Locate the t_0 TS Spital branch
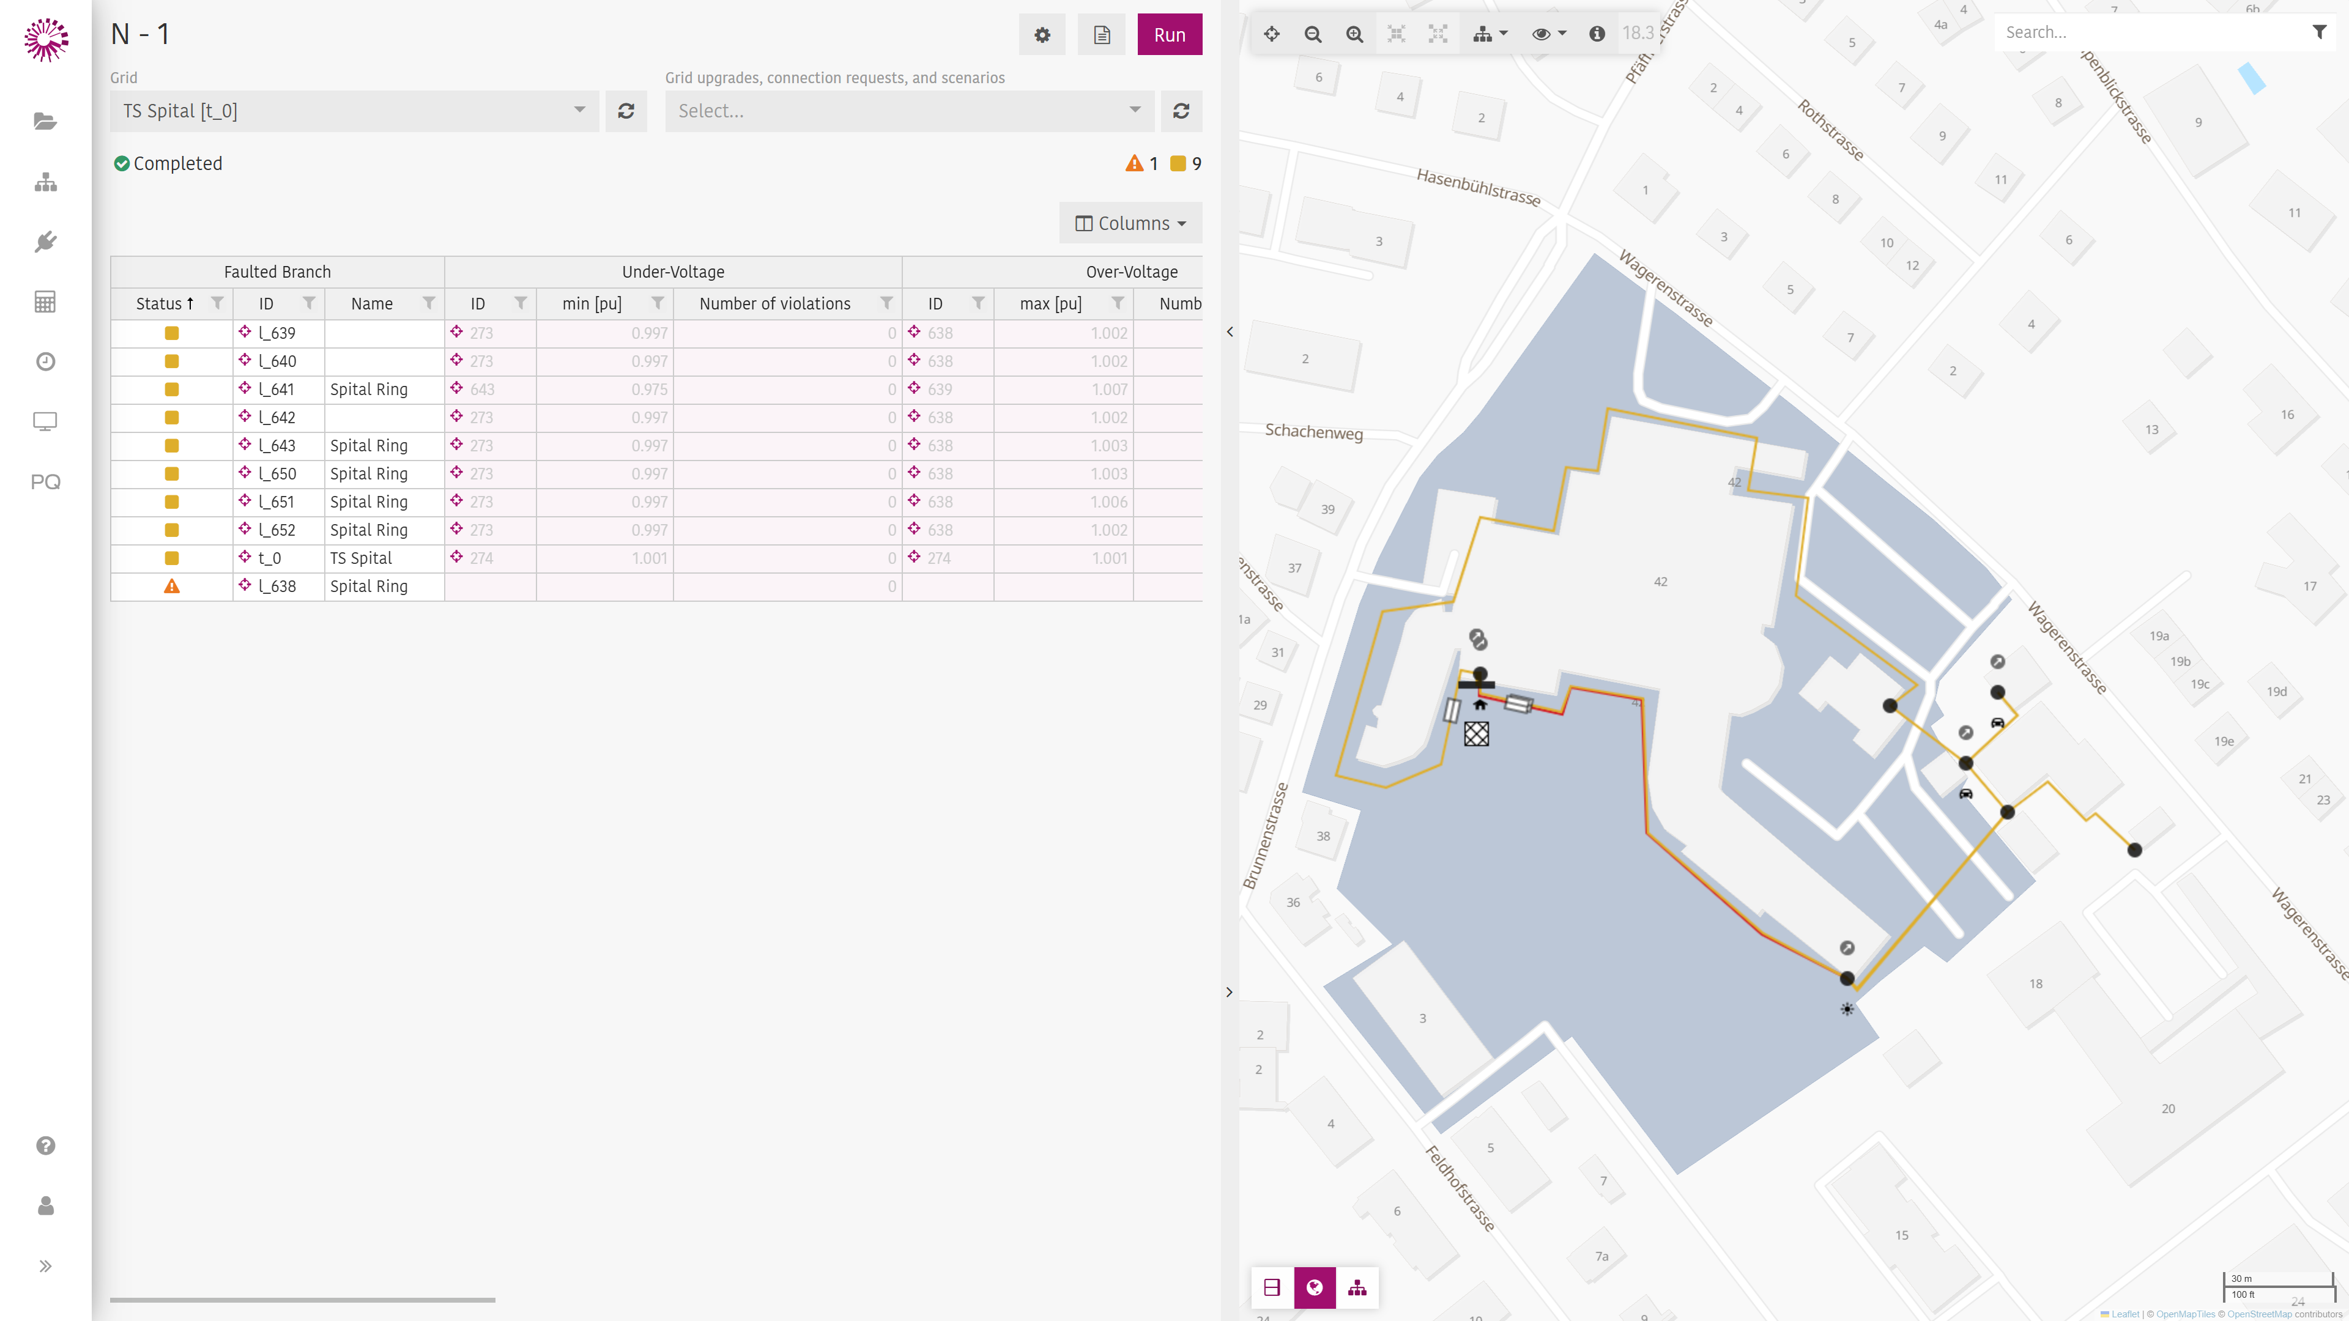 pyautogui.click(x=245, y=557)
